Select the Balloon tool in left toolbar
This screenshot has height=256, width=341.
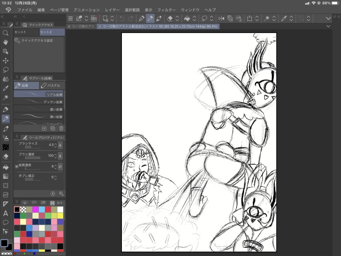tap(6, 222)
